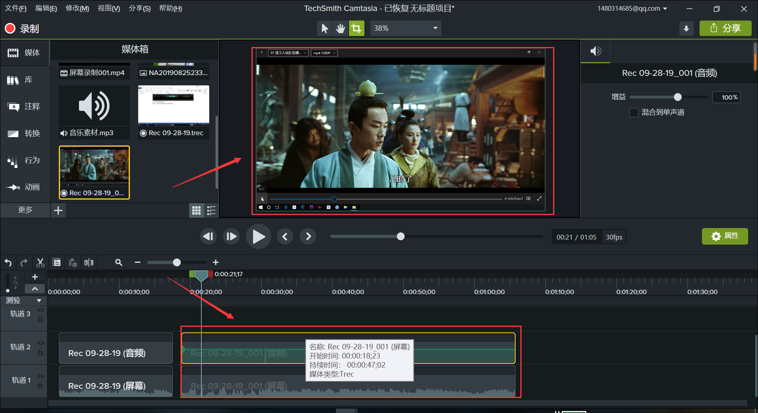The width and height of the screenshot is (758, 413).
Task: Open the Animations tab
Action: click(x=24, y=187)
